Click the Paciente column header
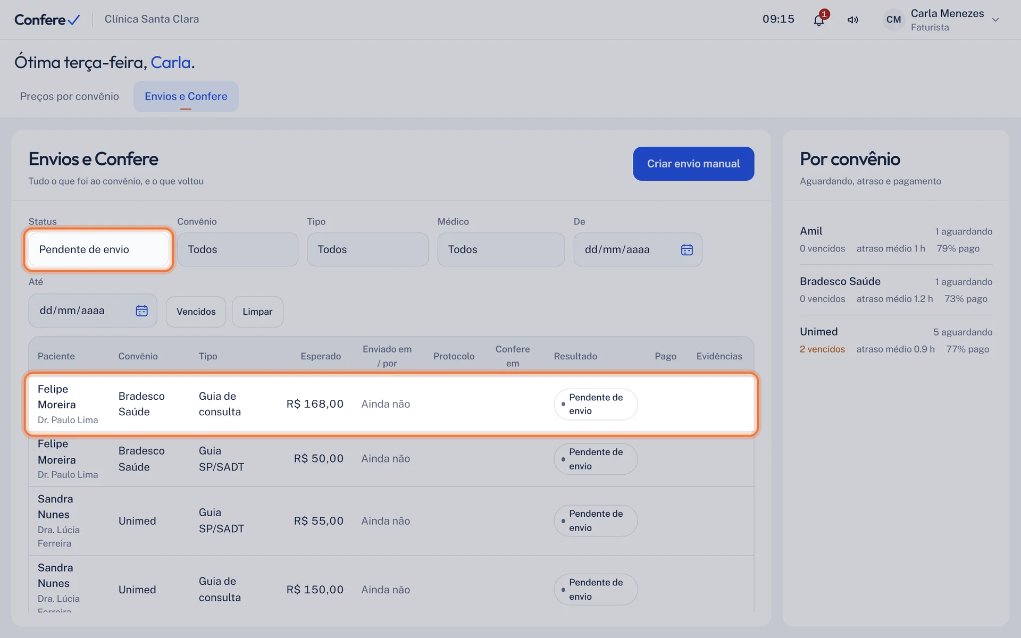 pos(56,356)
